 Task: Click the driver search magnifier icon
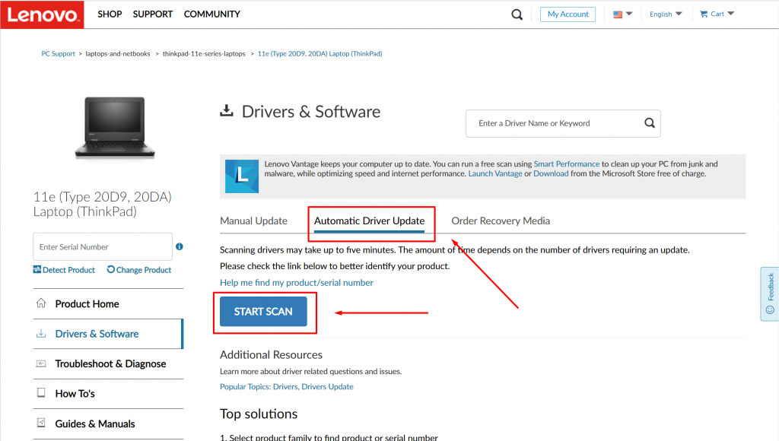pyautogui.click(x=649, y=122)
